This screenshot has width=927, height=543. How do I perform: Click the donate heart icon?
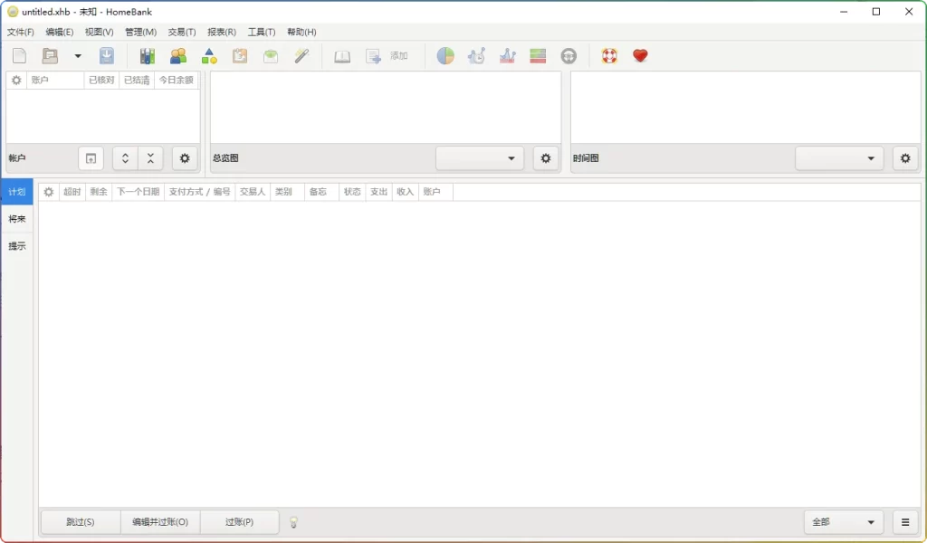click(639, 55)
